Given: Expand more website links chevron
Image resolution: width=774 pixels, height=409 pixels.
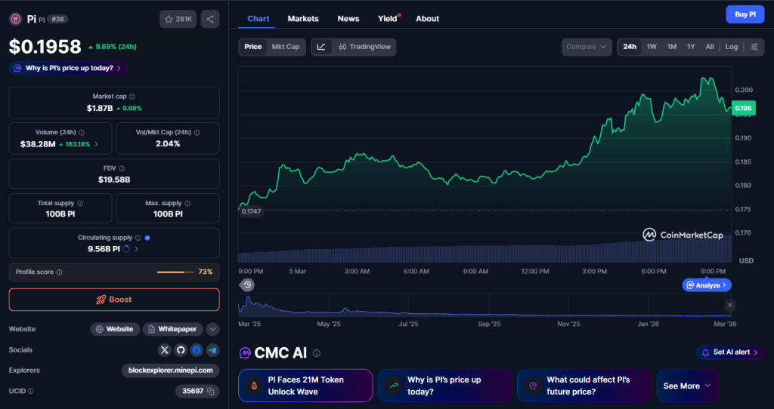Looking at the screenshot, I should click(212, 329).
